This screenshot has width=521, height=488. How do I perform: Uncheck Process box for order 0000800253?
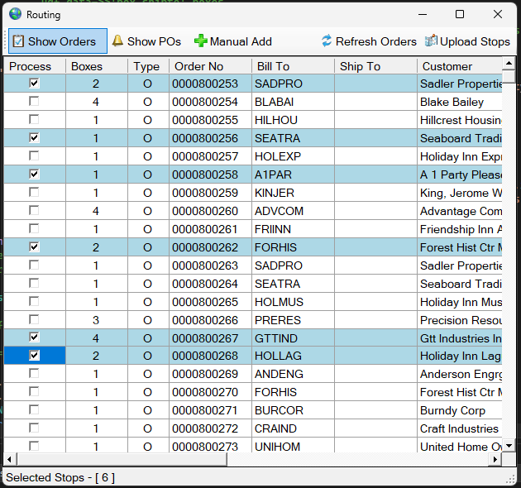pyautogui.click(x=34, y=84)
